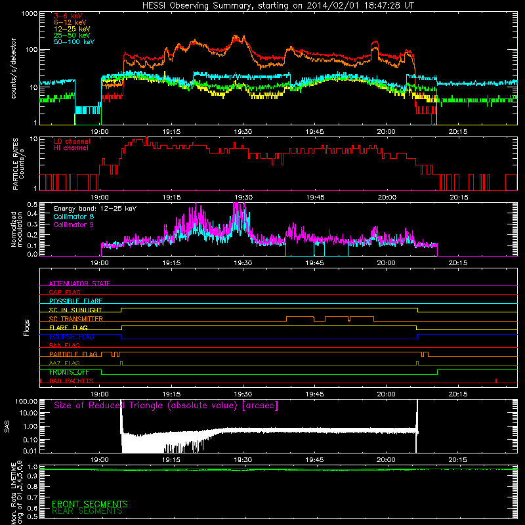This screenshot has width=525, height=525.
Task: Click the HI channel legend label
Action: point(72,148)
